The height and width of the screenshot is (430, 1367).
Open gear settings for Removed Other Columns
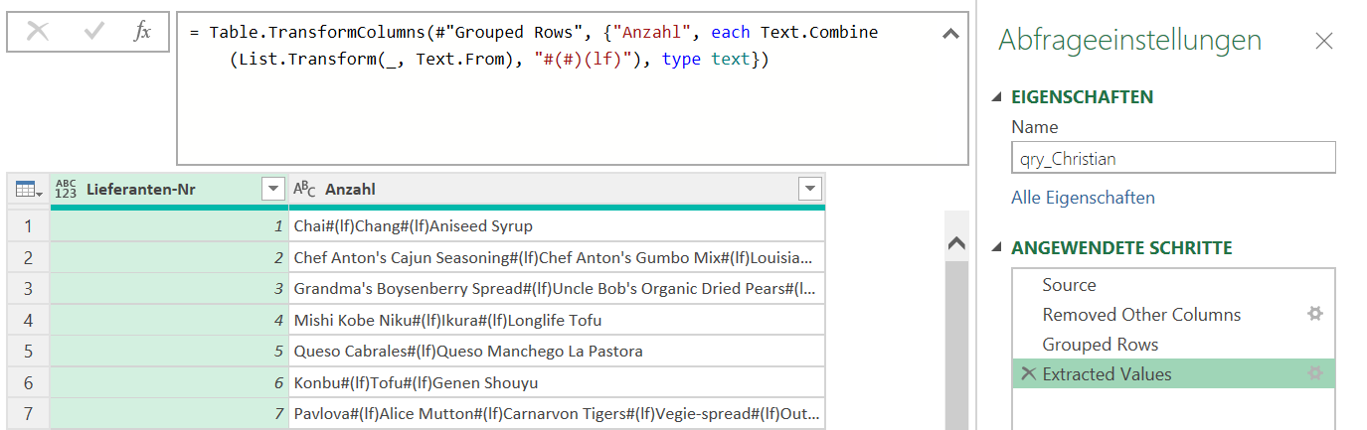tap(1315, 315)
